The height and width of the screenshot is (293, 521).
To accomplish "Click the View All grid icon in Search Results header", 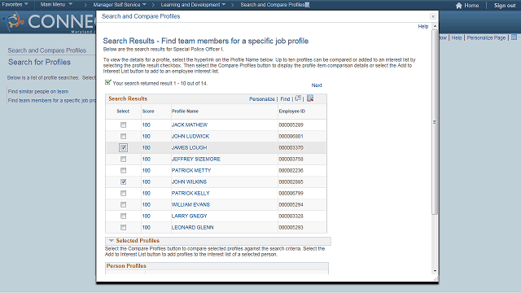I will [298, 98].
